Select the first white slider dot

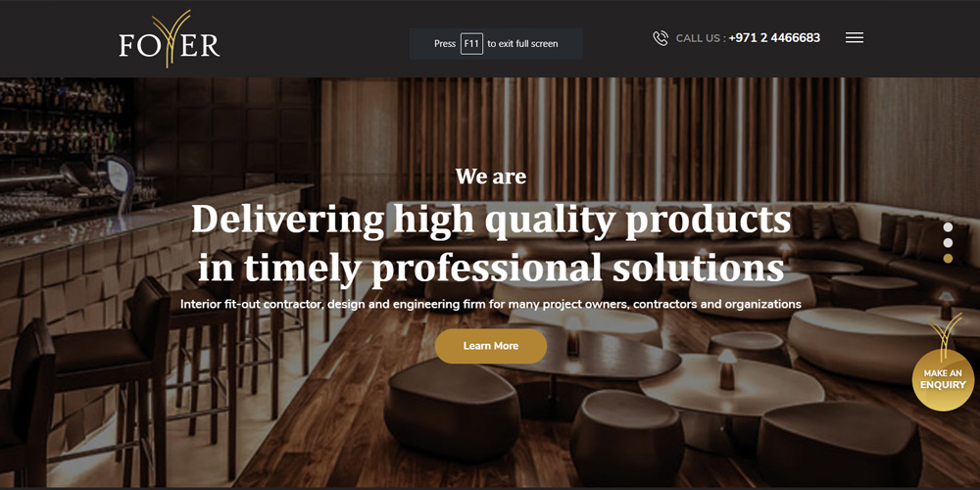coord(948,227)
